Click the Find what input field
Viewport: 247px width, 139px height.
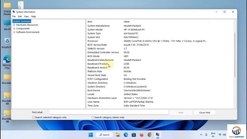(109, 112)
